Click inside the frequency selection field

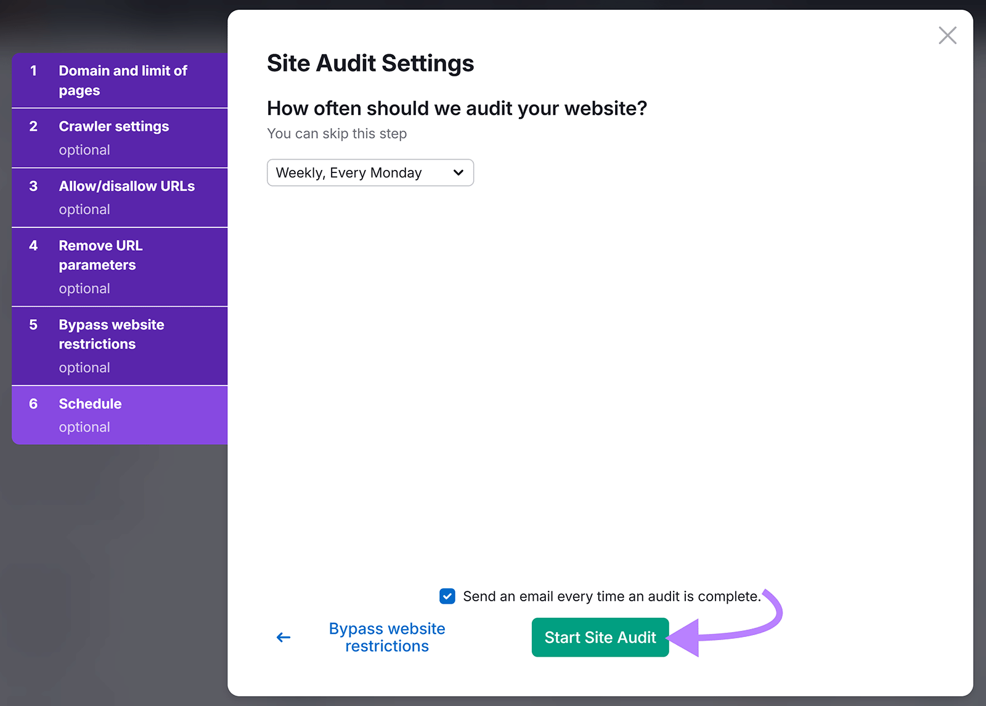[357, 172]
